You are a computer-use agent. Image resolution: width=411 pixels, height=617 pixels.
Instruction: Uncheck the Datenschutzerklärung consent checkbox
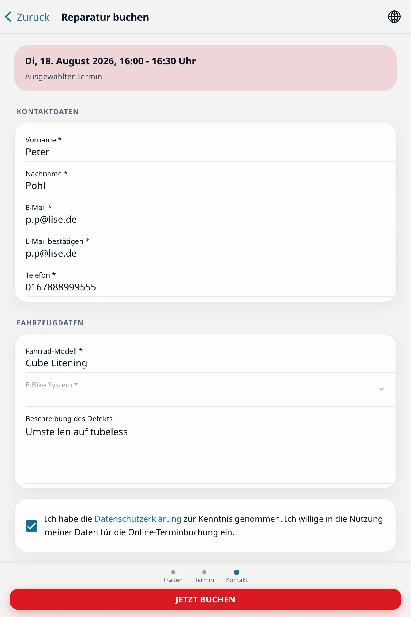pos(31,526)
